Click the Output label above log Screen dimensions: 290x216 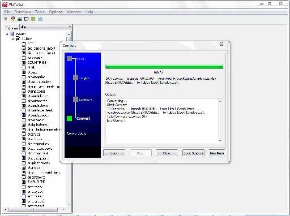tap(110, 94)
